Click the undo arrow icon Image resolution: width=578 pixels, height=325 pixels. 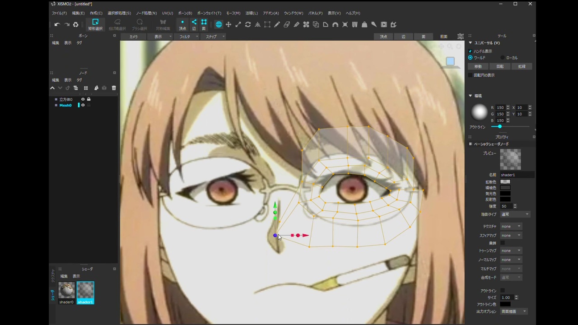(x=57, y=24)
